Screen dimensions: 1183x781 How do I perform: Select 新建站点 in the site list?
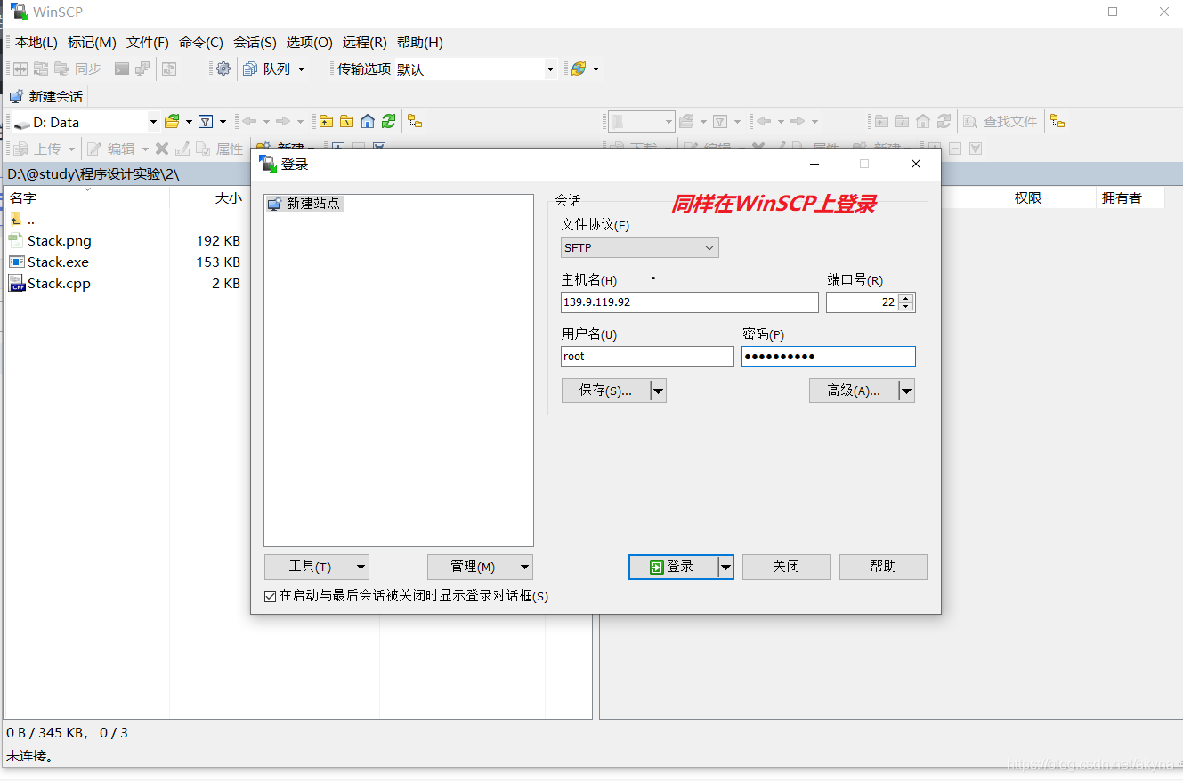tap(304, 204)
